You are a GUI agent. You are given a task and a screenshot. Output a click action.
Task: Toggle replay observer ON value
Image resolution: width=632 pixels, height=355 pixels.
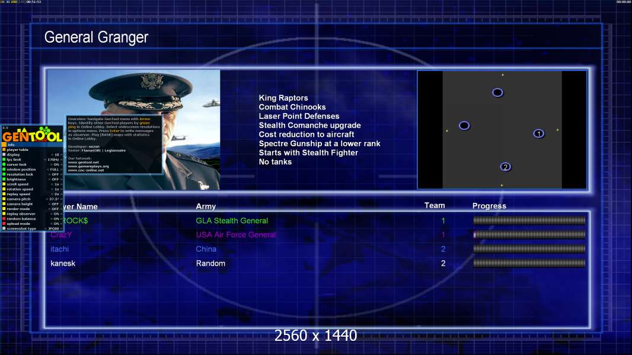(x=56, y=214)
